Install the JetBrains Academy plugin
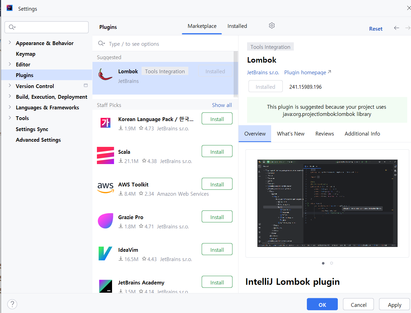 pyautogui.click(x=217, y=282)
